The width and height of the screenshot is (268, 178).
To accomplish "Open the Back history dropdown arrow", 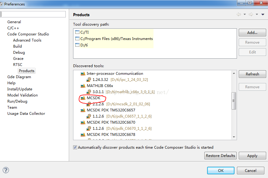I will (x=245, y=14).
